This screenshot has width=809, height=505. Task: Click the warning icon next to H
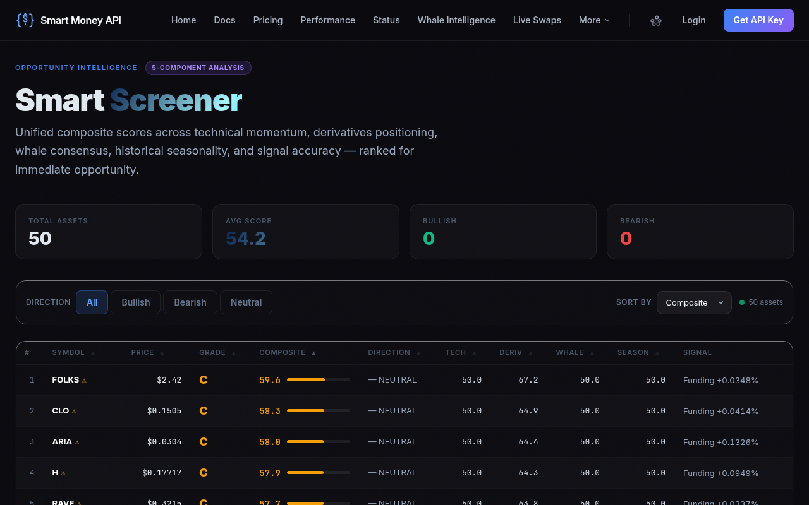click(x=63, y=473)
